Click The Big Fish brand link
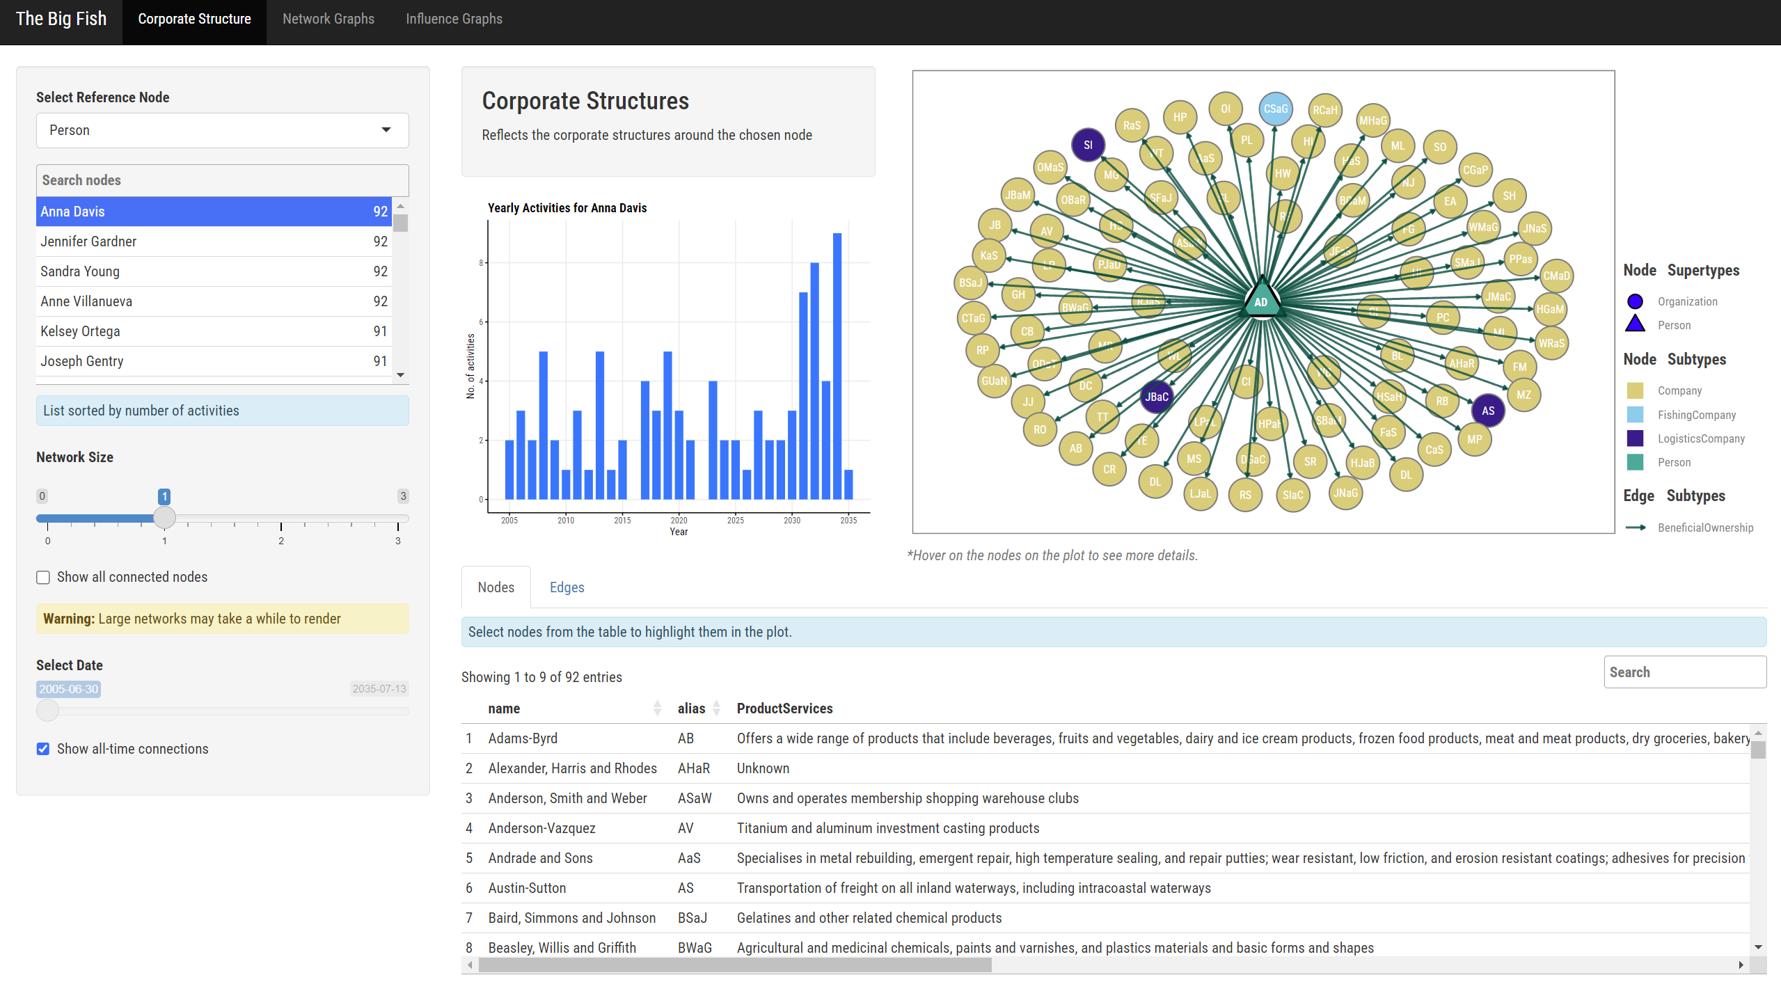Image resolution: width=1781 pixels, height=982 pixels. [61, 19]
